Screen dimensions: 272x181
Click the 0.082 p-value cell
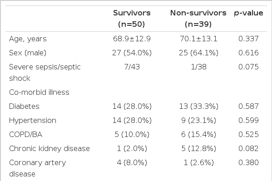[x=248, y=149]
